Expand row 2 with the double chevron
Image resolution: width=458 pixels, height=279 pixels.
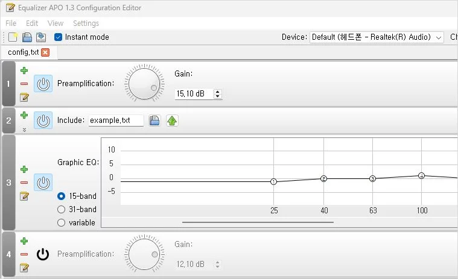click(x=24, y=129)
